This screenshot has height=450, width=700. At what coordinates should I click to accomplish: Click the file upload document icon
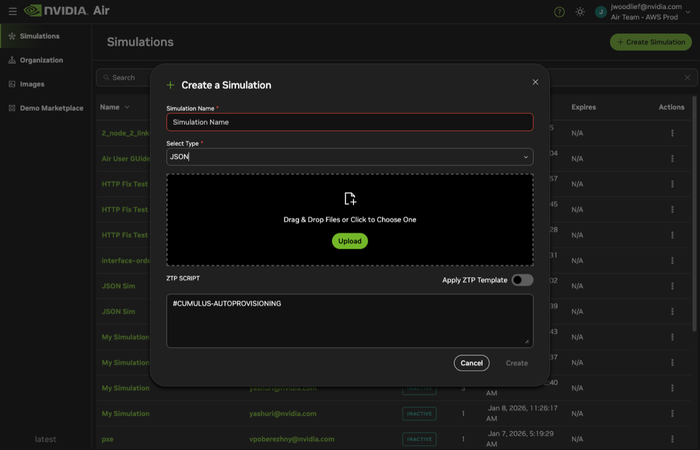[350, 198]
